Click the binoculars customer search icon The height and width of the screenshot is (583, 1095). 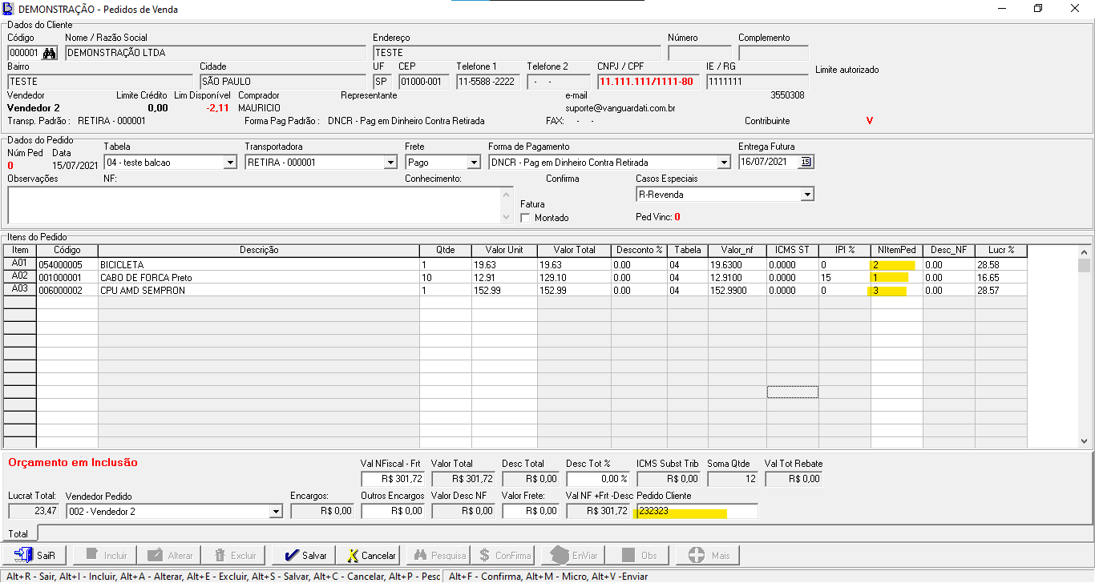(51, 53)
